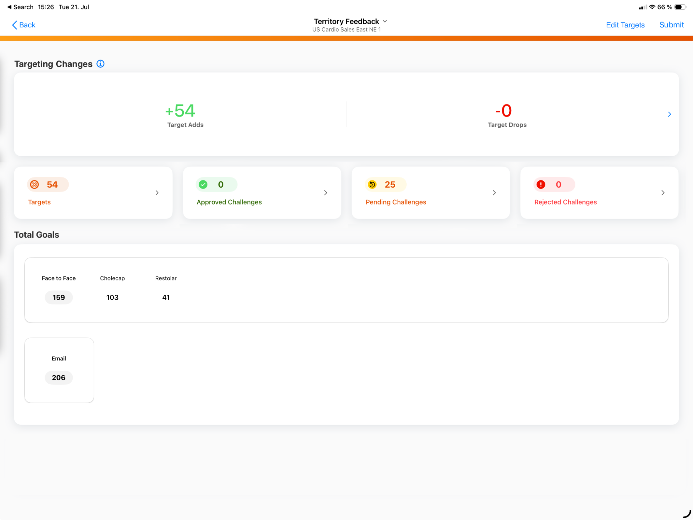Image resolution: width=693 pixels, height=520 pixels.
Task: Tap the 25 Pending Challenges count badge
Action: [386, 185]
